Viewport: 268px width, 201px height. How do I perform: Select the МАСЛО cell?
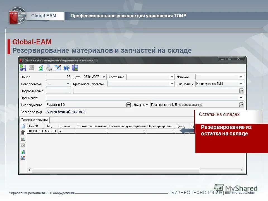point(51,131)
